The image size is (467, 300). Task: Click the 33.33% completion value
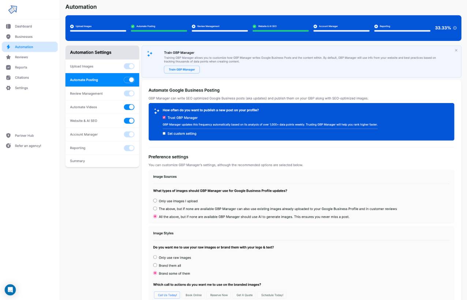point(443,28)
